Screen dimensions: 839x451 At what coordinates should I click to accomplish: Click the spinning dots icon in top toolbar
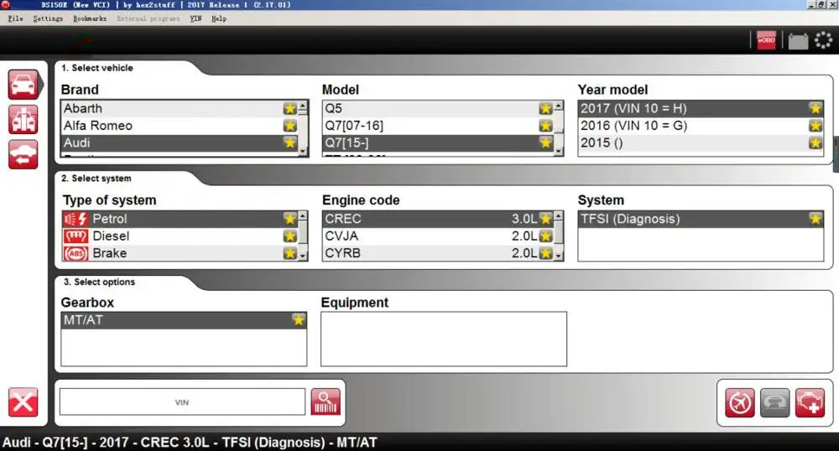pyautogui.click(x=823, y=40)
